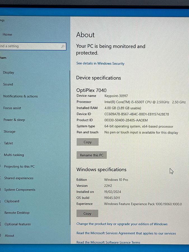Screen dimensions: 189x252
Task: Open Notifications & actions settings
Action: pos(20,96)
